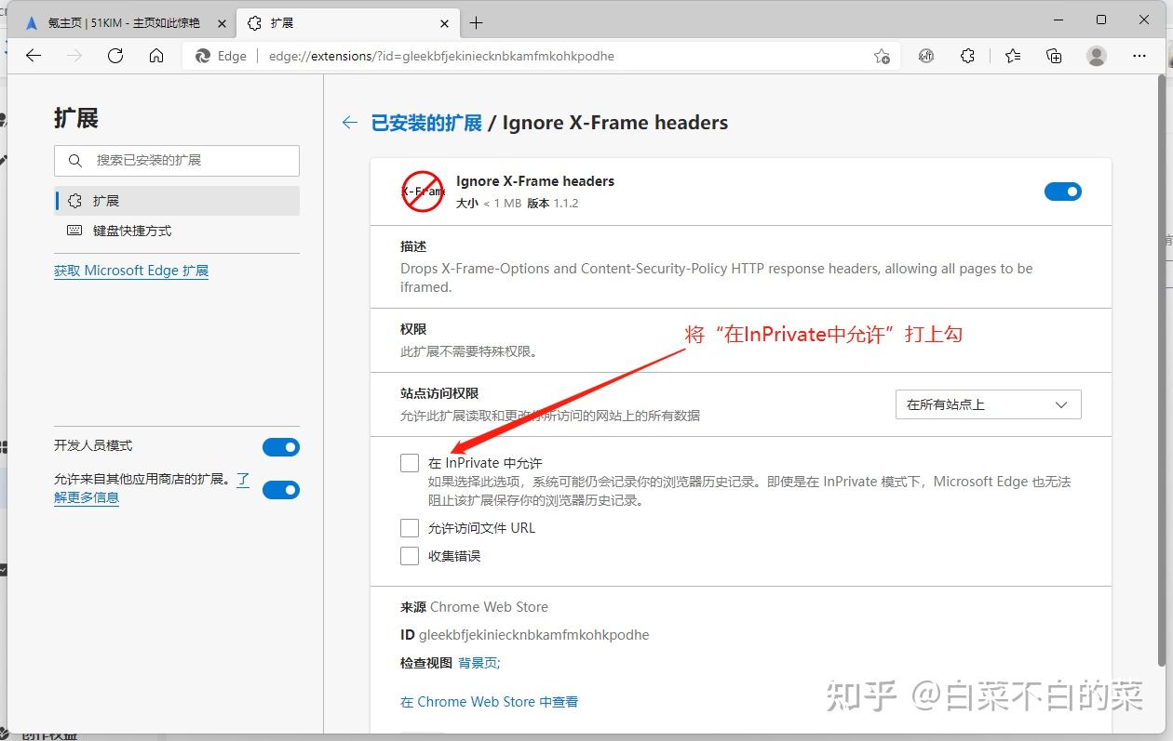Click the Ignore X-Frame headers extension icon in toolbar
The image size is (1173, 741).
(926, 56)
